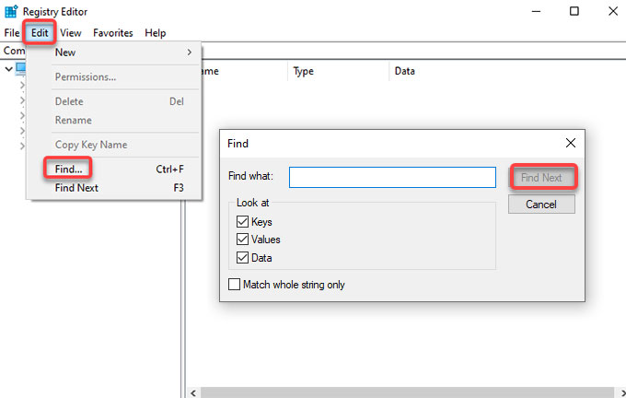The image size is (626, 398).
Task: Click the Computer node icon in tree
Action: (21, 68)
